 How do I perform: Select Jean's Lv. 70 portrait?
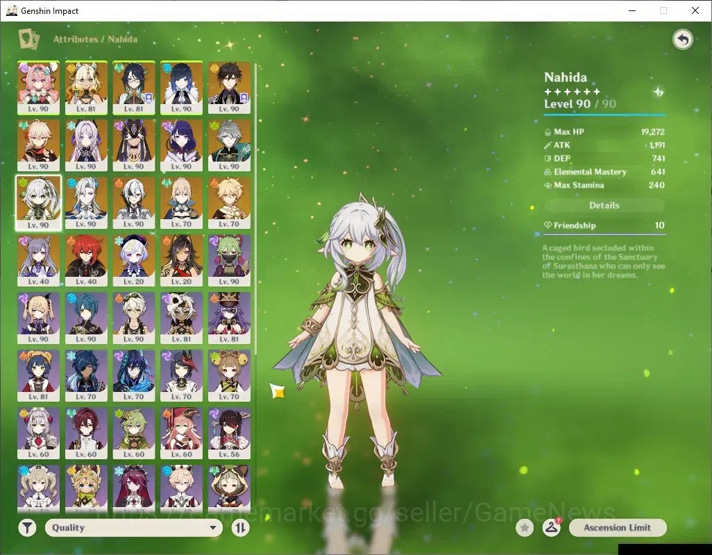point(182,203)
